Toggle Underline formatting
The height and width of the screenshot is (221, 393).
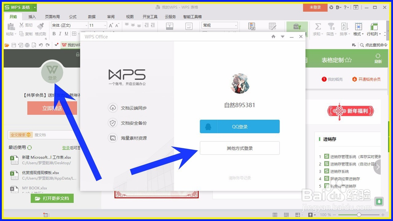point(66,33)
